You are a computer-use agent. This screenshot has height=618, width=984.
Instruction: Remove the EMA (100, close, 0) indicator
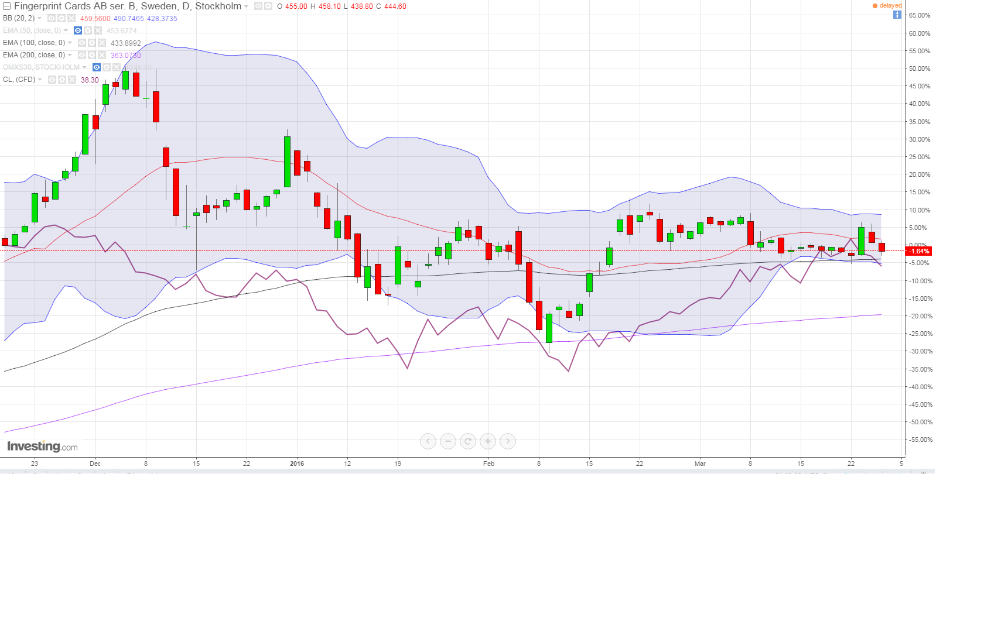click(102, 43)
